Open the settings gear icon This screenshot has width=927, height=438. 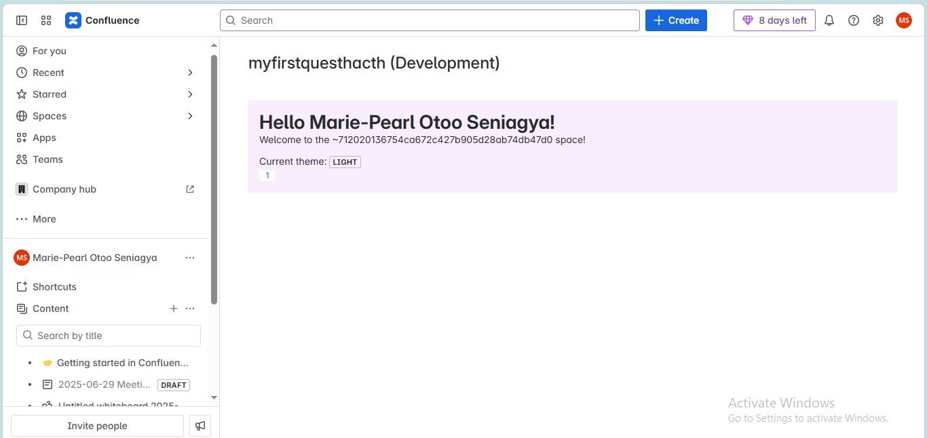878,20
